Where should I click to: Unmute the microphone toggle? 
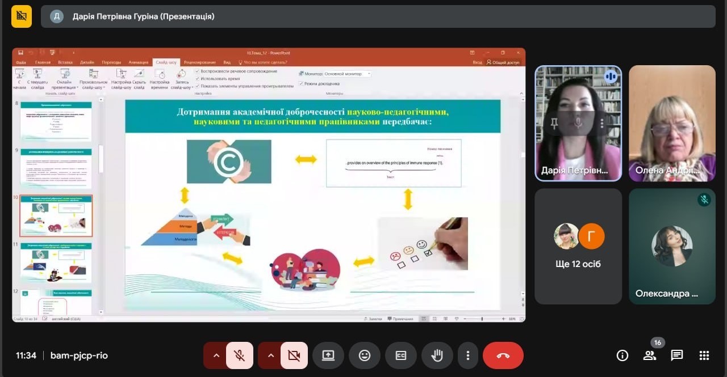[240, 355]
